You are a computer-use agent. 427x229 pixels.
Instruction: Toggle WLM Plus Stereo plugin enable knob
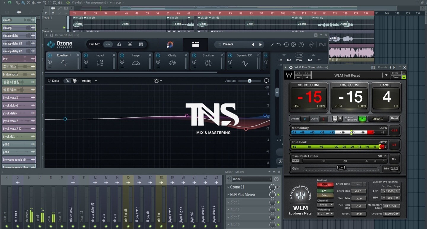pos(272,195)
